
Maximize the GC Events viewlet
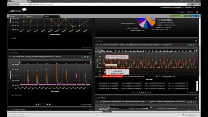(90, 53)
